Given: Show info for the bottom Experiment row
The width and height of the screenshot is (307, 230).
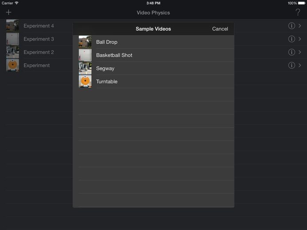Looking at the screenshot, I should tap(291, 65).
